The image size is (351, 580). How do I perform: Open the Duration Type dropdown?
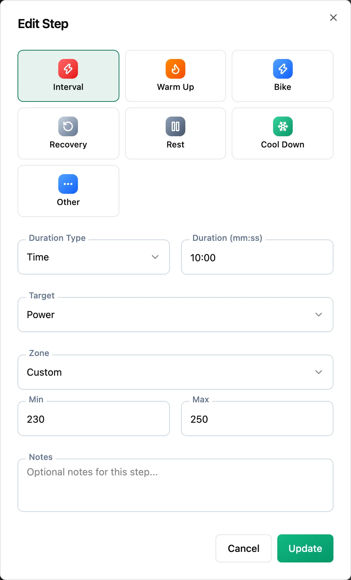tap(94, 257)
